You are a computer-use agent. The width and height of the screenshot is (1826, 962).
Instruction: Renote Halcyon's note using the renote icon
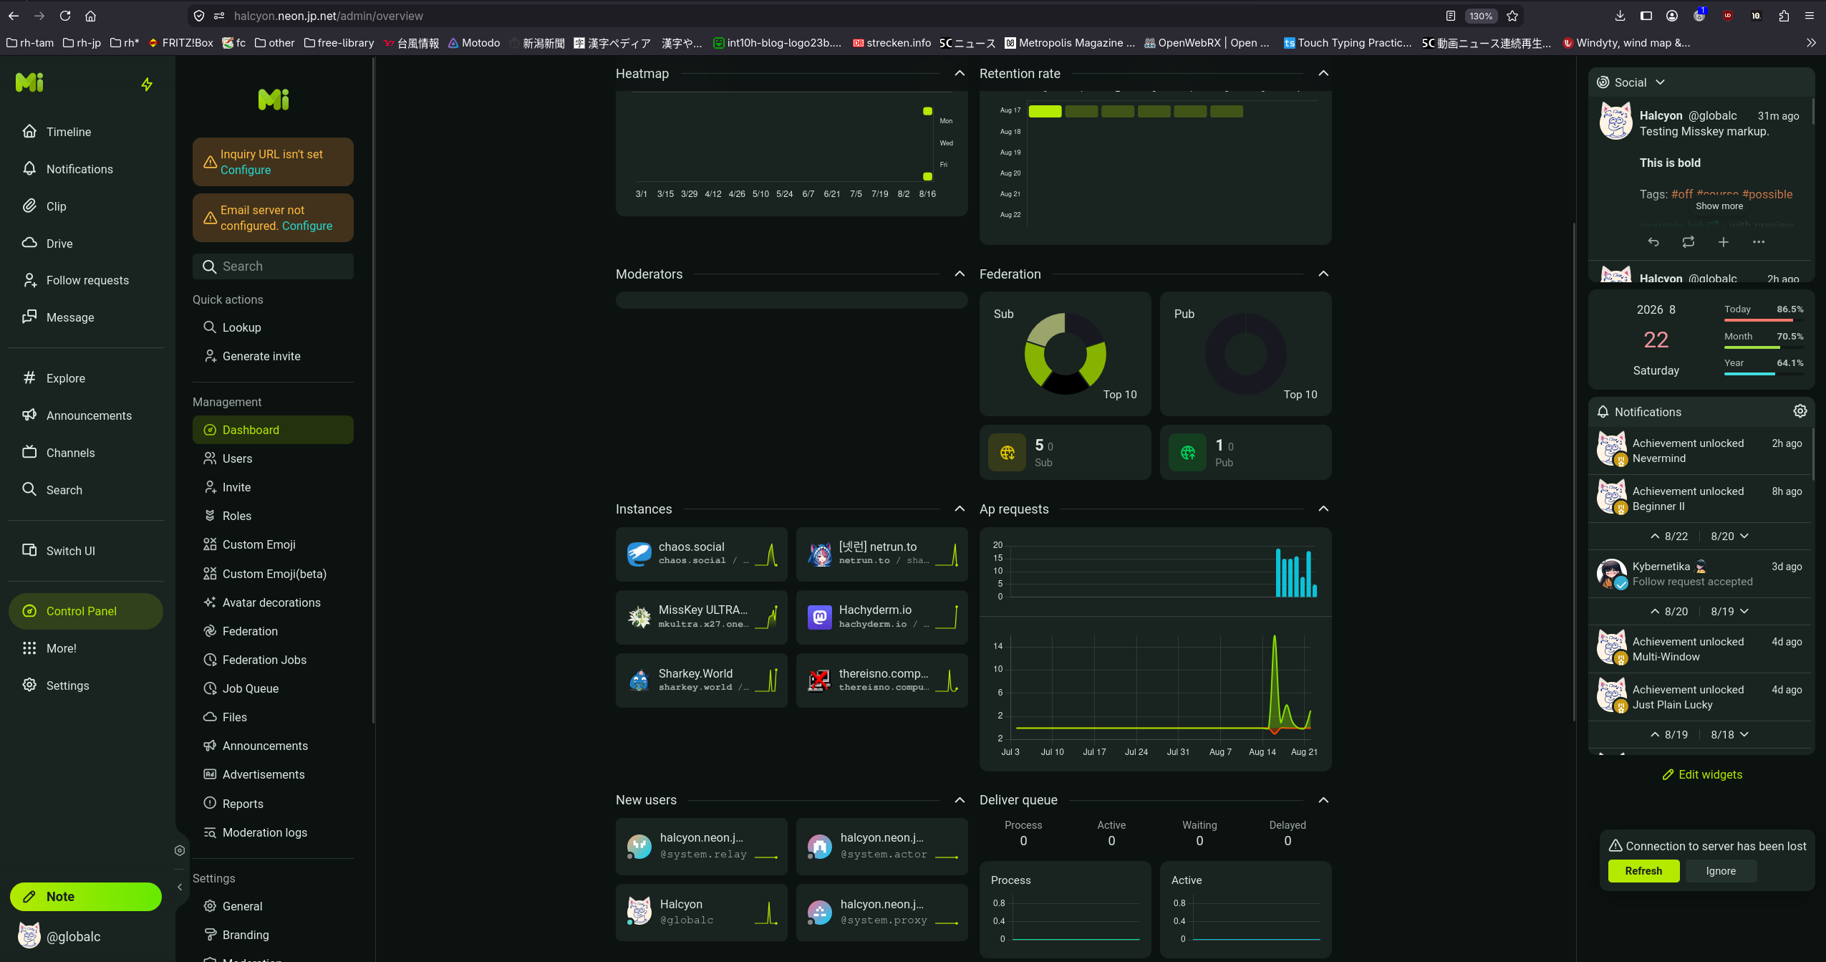[x=1689, y=242]
